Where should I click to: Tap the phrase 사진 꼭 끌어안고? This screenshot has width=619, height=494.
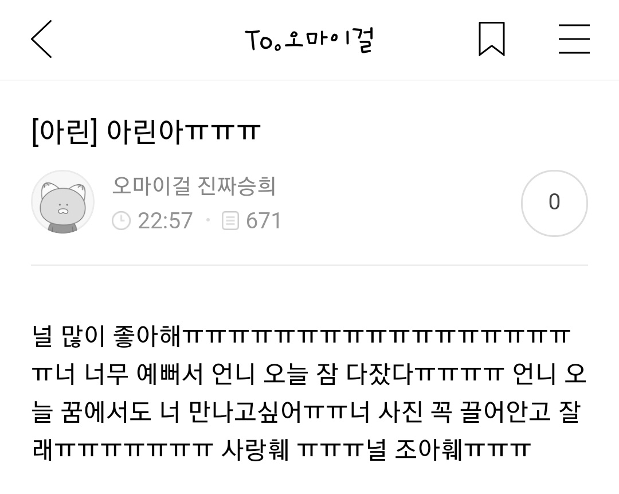(465, 412)
